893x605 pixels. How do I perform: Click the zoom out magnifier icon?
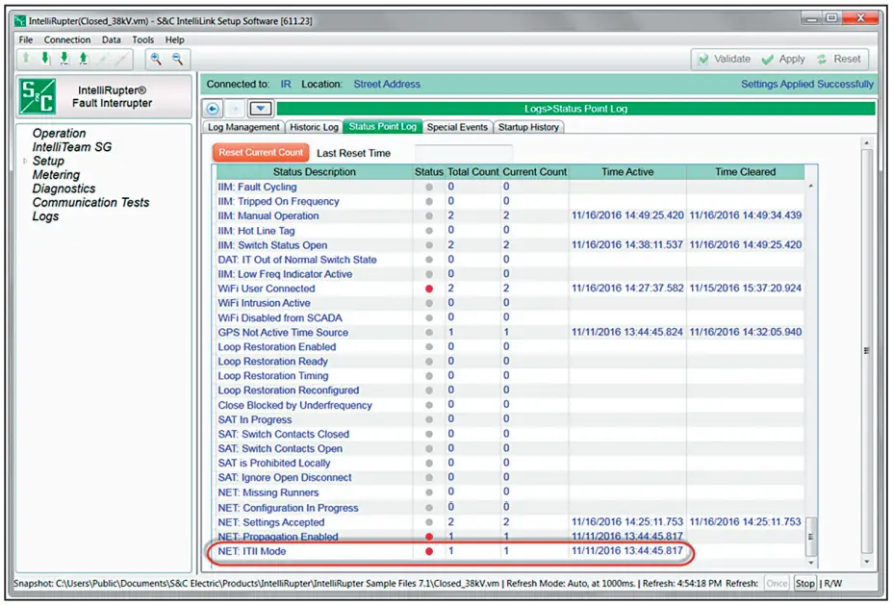(x=177, y=59)
